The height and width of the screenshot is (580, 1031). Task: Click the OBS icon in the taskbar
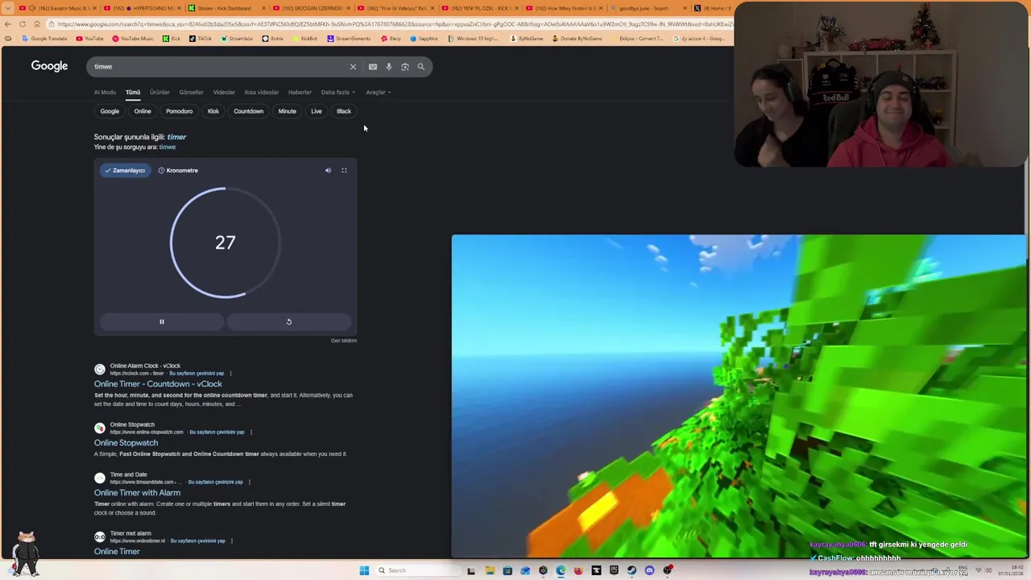coord(668,570)
